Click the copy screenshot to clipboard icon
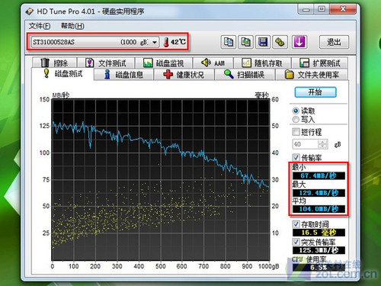Screen dimensions: 381x286 (x=245, y=42)
